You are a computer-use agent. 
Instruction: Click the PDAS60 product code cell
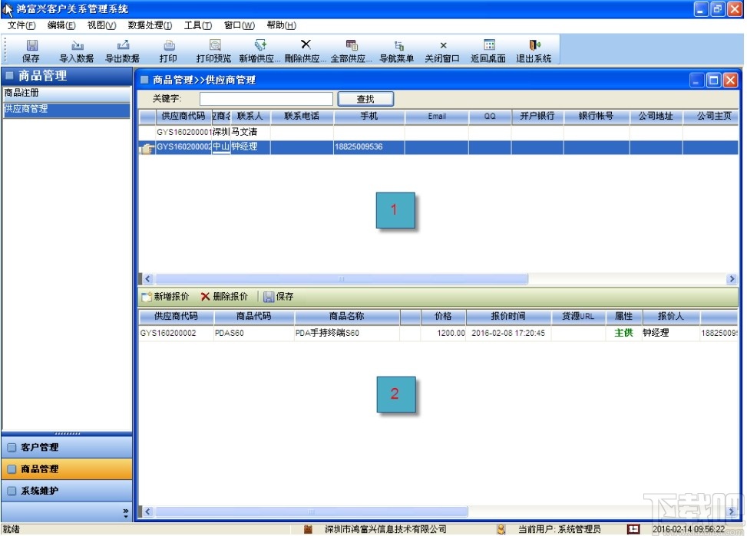coord(254,334)
